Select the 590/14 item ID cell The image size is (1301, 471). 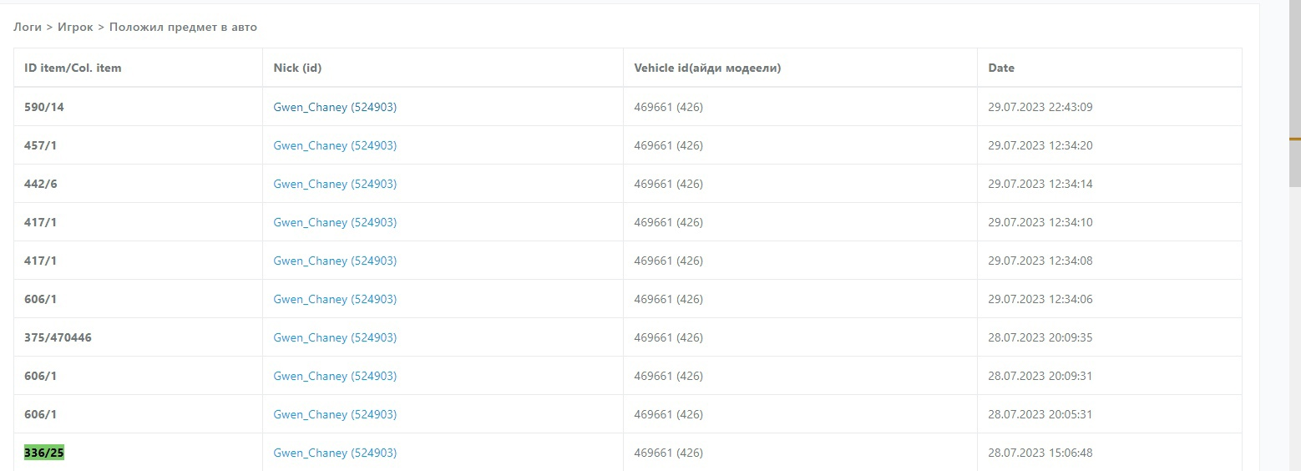coord(44,107)
